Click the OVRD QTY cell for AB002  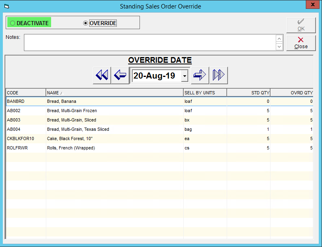point(292,111)
